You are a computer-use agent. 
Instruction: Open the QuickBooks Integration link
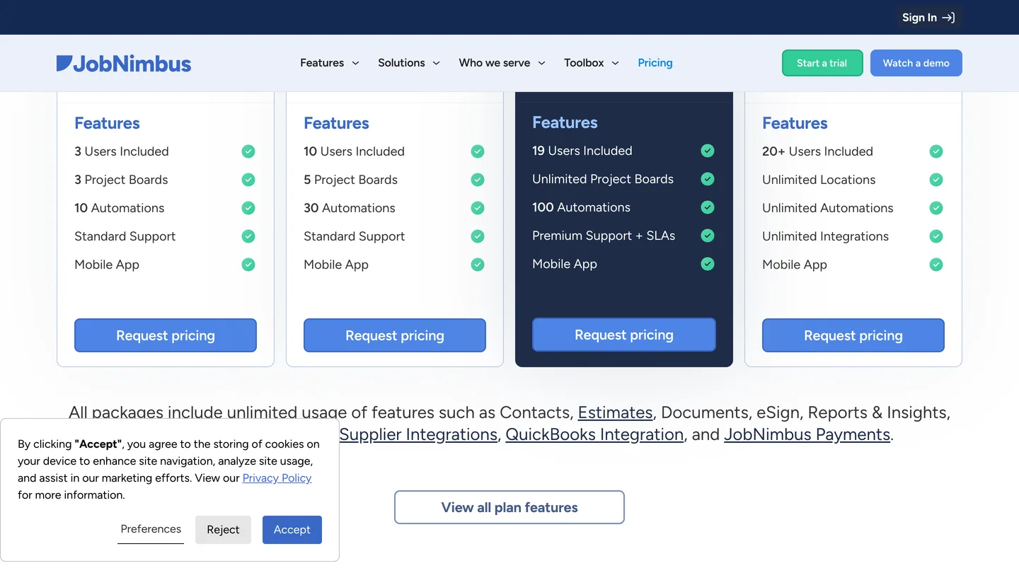[594, 434]
